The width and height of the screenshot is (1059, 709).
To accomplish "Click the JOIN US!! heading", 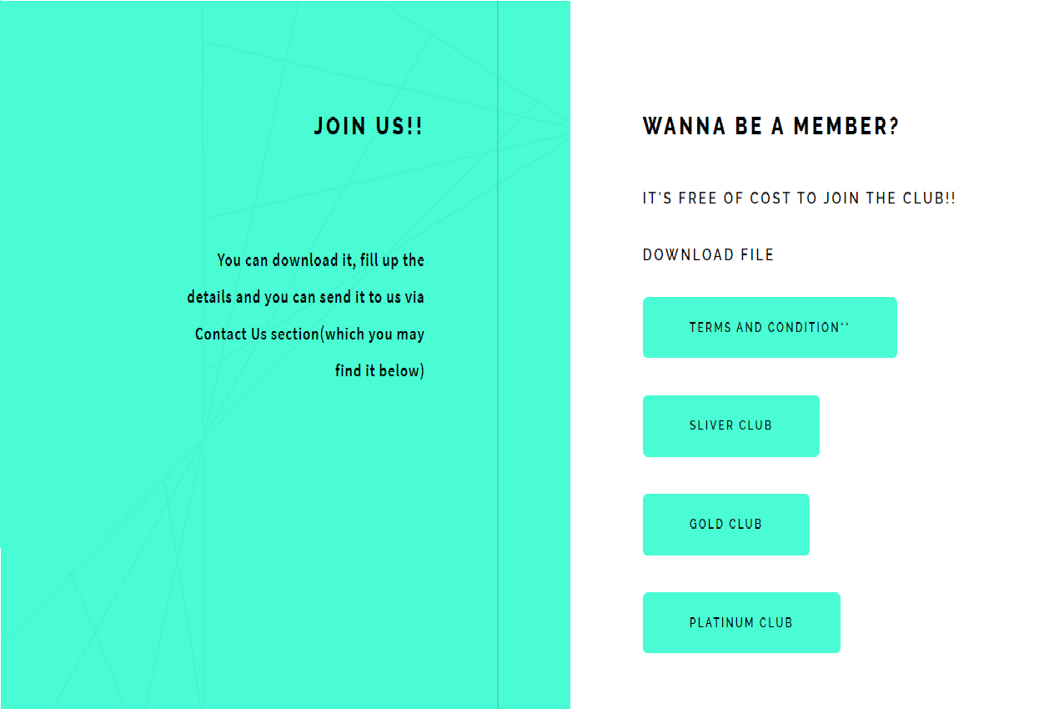I will 368,127.
